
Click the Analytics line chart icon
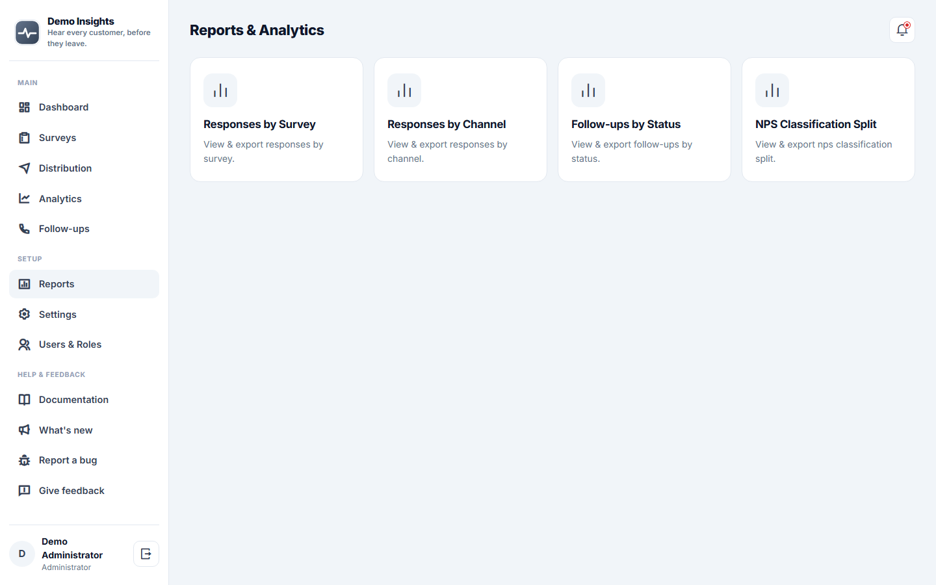pyautogui.click(x=24, y=199)
